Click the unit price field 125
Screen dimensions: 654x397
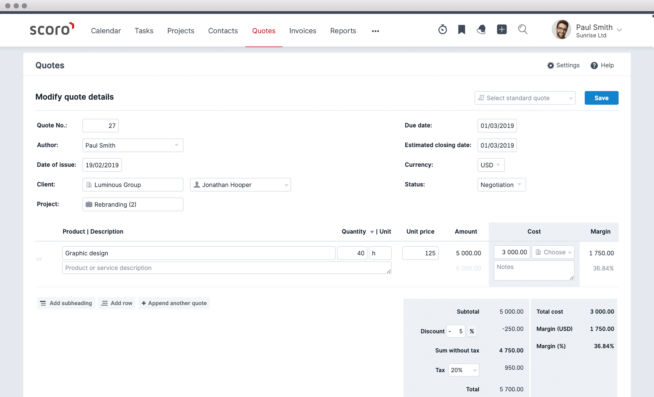(420, 253)
